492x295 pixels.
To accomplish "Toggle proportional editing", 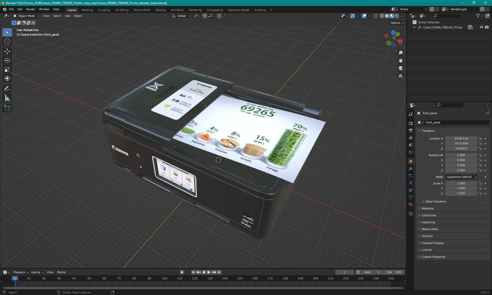I will 219,16.
